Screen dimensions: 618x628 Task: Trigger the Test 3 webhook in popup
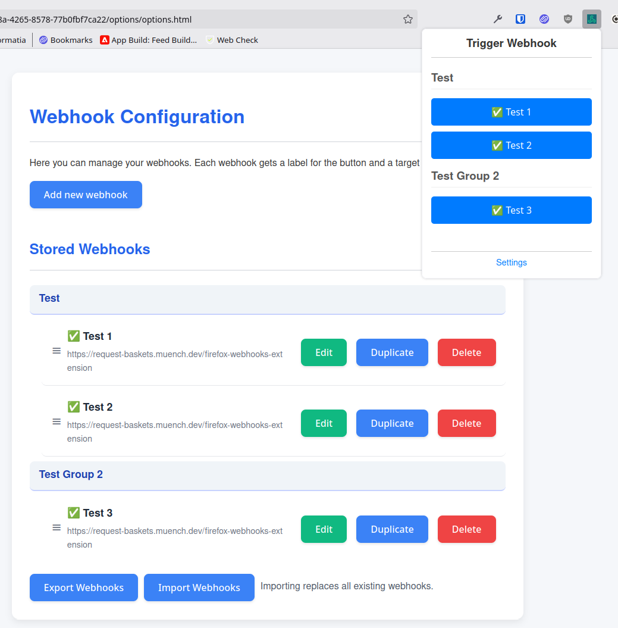coord(511,210)
